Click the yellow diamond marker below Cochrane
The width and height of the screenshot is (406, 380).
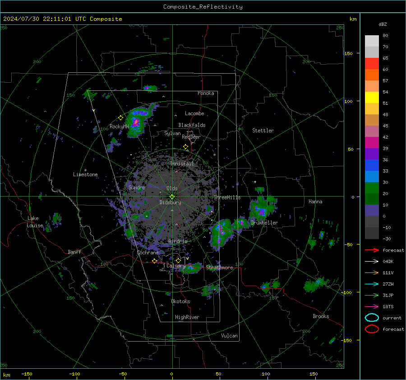[x=154, y=261]
